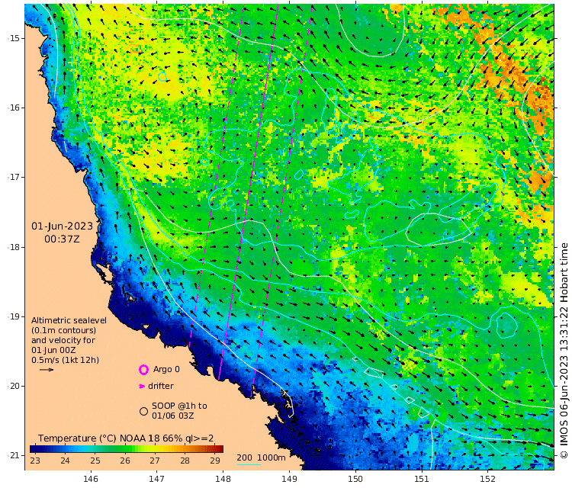Click the 0.5m/s velocity reference arrow

click(x=47, y=370)
